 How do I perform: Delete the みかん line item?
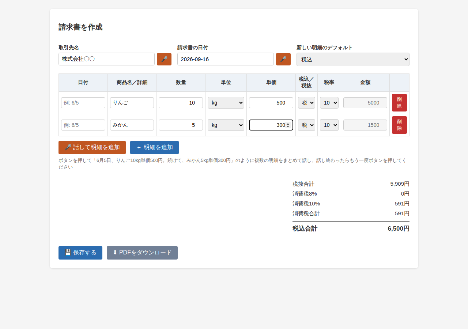tap(399, 125)
